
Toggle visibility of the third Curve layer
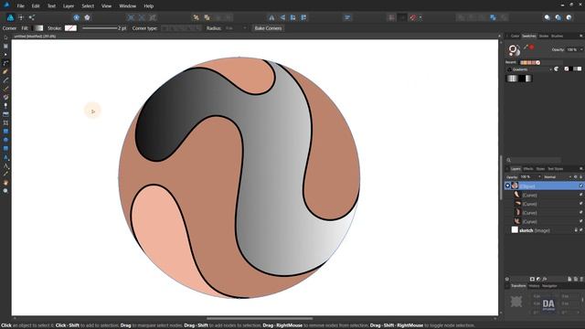[x=581, y=213]
